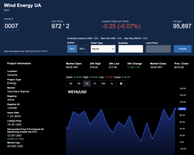This screenshot has width=194, height=155.
Task: Click the Limit Price input field
Action: click(x=158, y=49)
